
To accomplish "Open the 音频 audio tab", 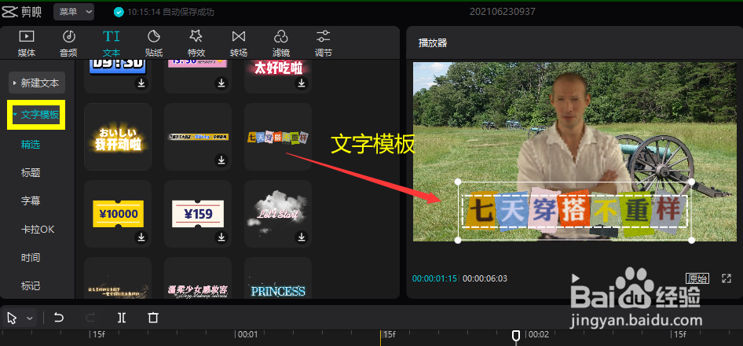I will [68, 43].
